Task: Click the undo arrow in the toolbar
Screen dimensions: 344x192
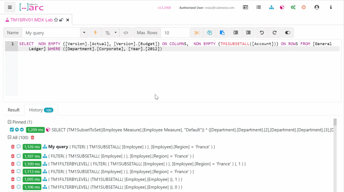Action: pos(262,33)
